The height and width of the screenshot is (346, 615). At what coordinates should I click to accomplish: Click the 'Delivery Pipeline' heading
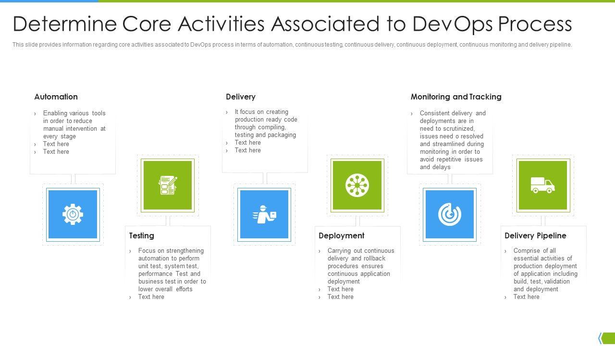[x=535, y=235]
